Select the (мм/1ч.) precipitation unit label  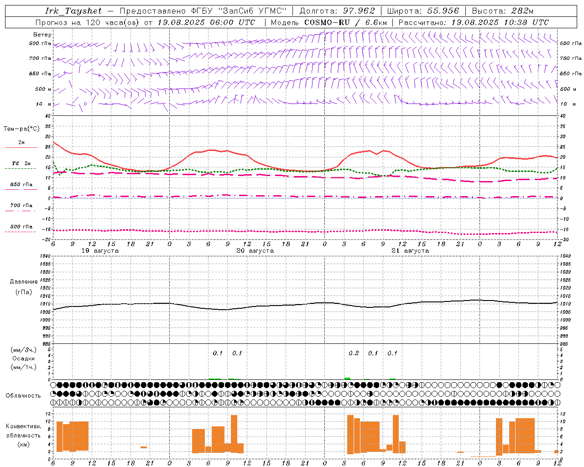[x=24, y=367]
